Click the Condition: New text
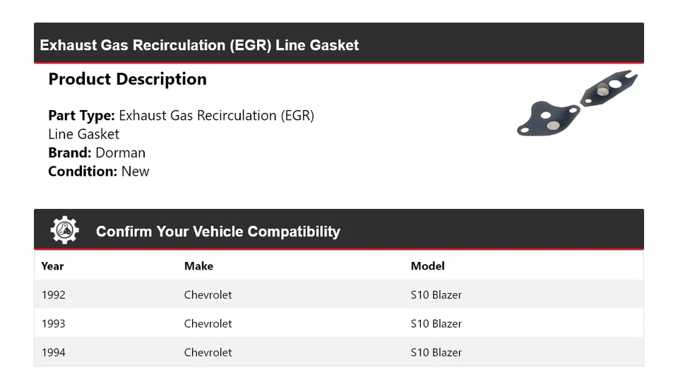Image resolution: width=678 pixels, height=389 pixels. click(x=99, y=171)
